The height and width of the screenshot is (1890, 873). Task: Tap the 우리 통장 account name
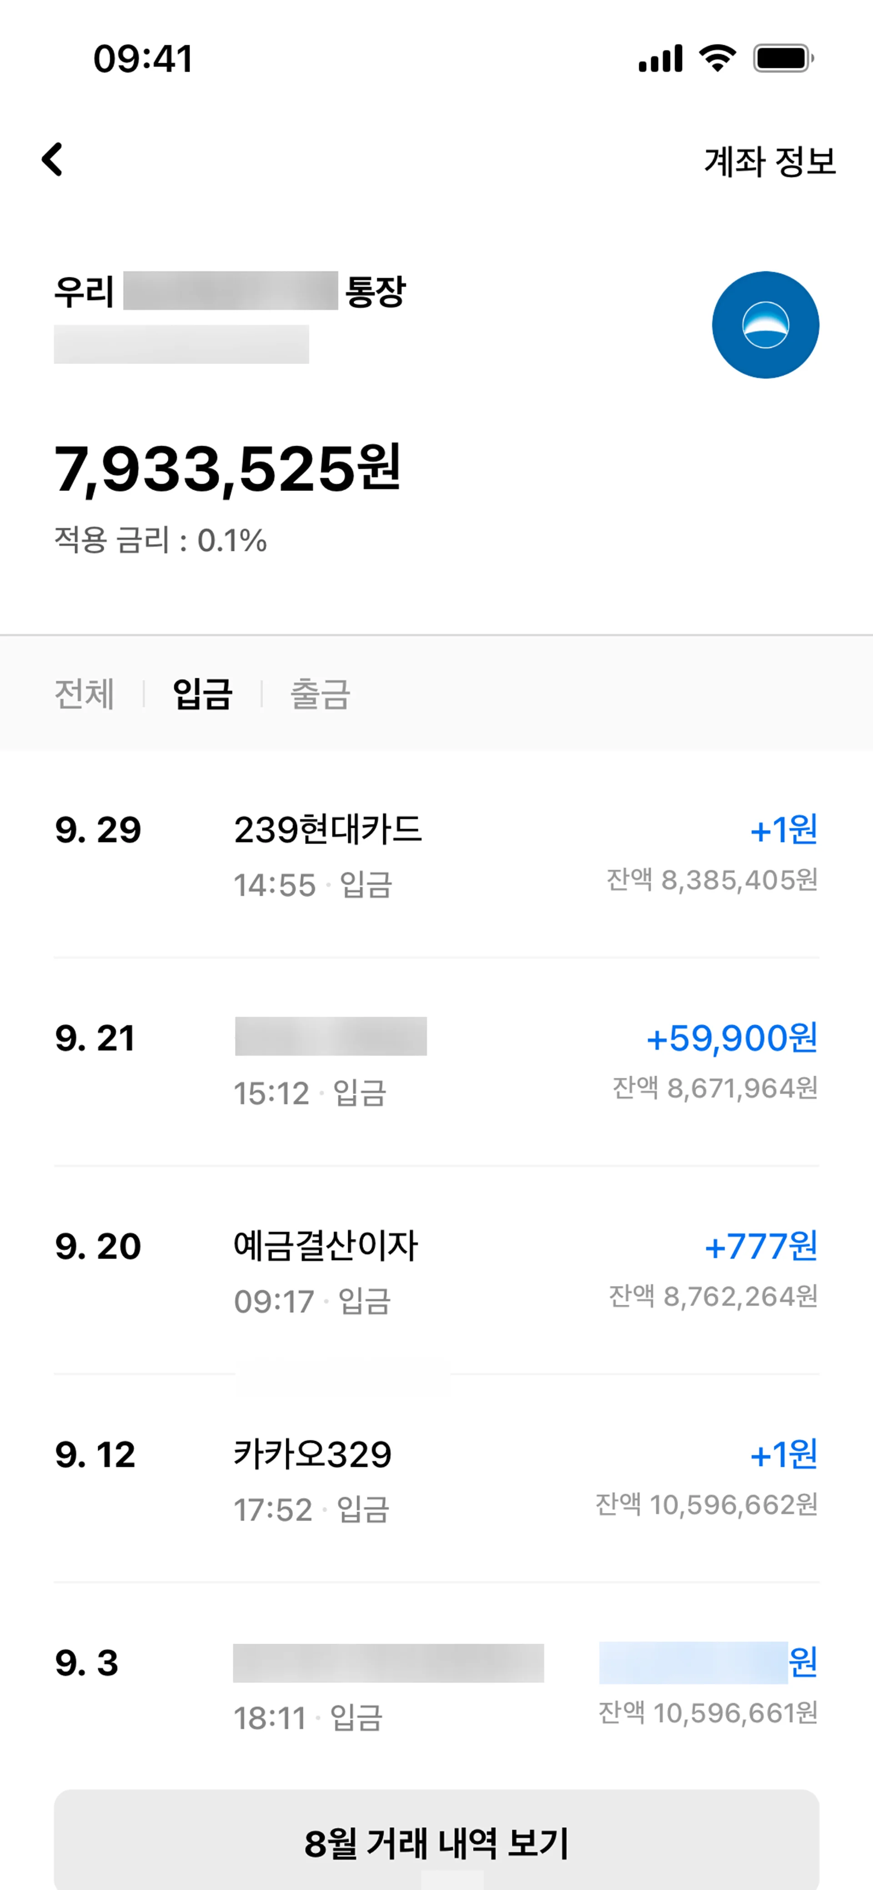click(x=230, y=291)
